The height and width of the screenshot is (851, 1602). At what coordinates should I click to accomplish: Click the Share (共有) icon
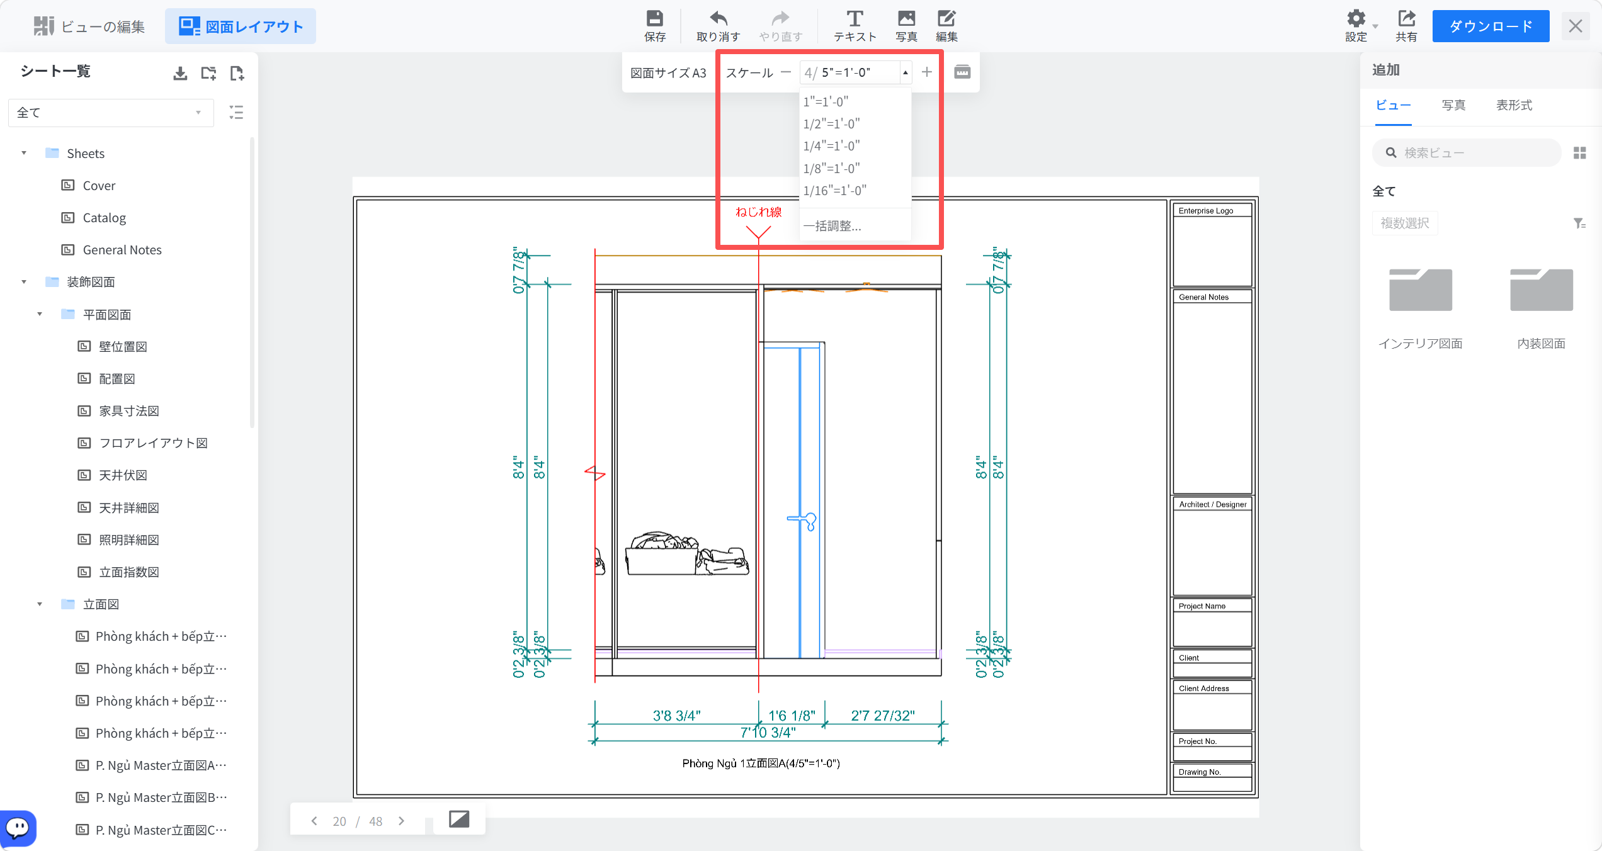[1406, 26]
